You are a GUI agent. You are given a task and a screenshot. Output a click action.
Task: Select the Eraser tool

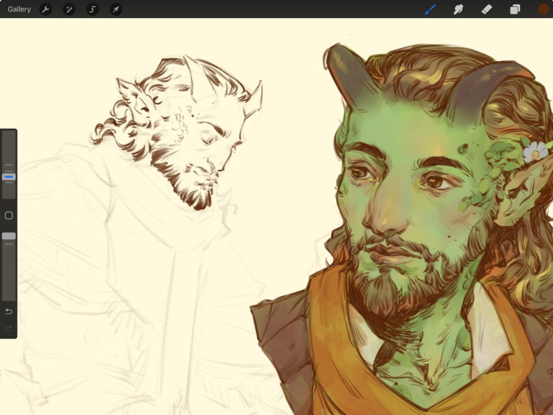coord(487,9)
